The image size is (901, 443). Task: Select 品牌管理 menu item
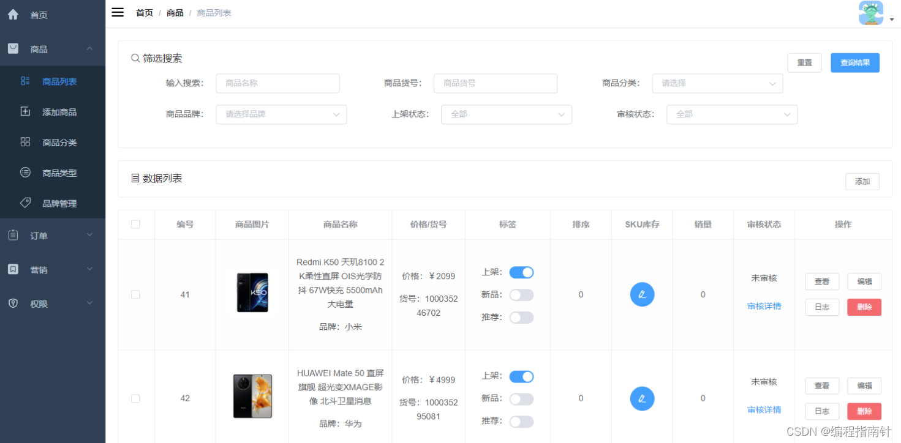pyautogui.click(x=53, y=203)
